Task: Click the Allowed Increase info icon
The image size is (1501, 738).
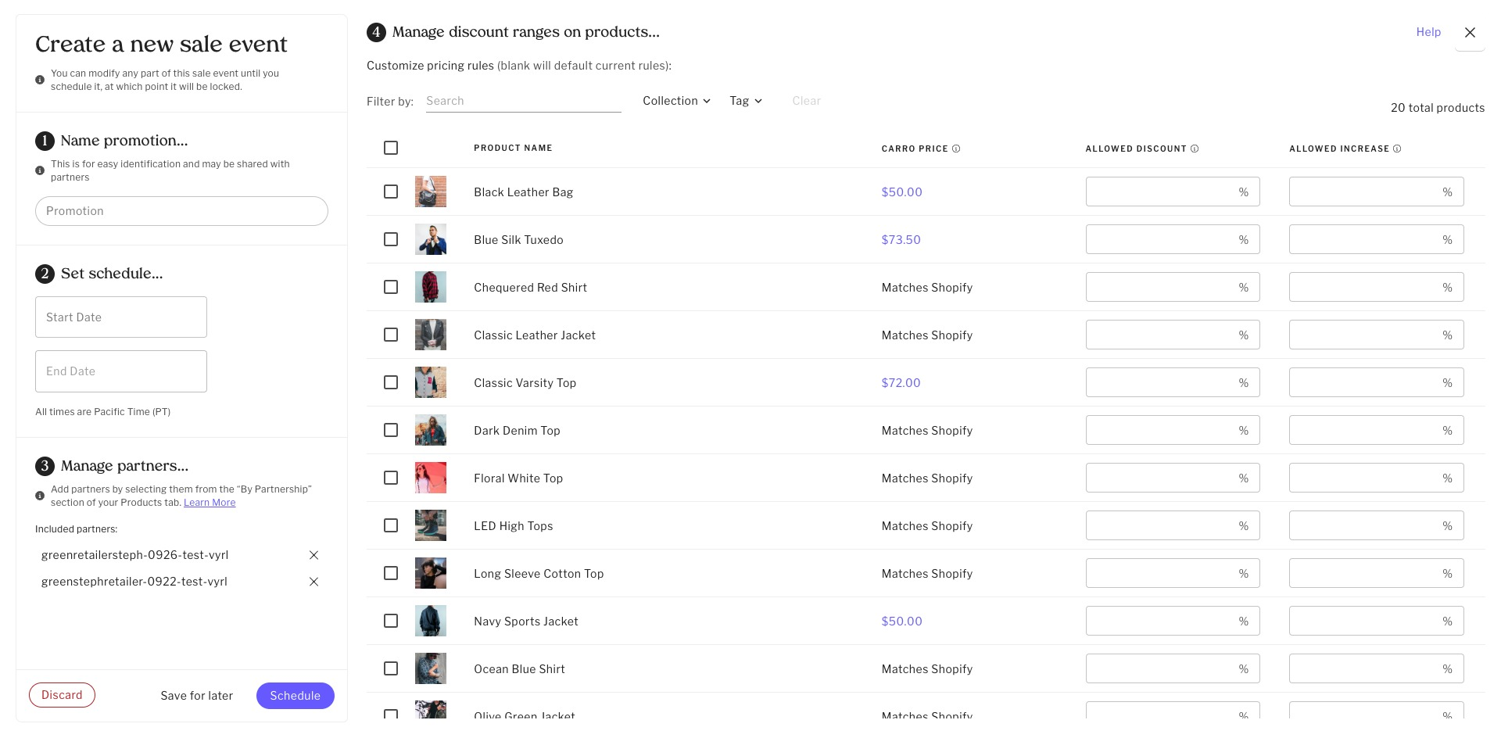Action: [1397, 149]
